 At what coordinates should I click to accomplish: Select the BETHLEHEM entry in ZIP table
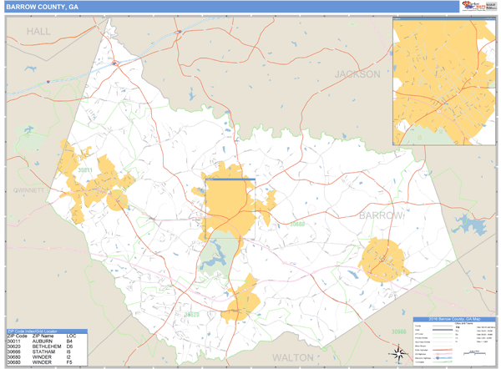tap(47, 346)
